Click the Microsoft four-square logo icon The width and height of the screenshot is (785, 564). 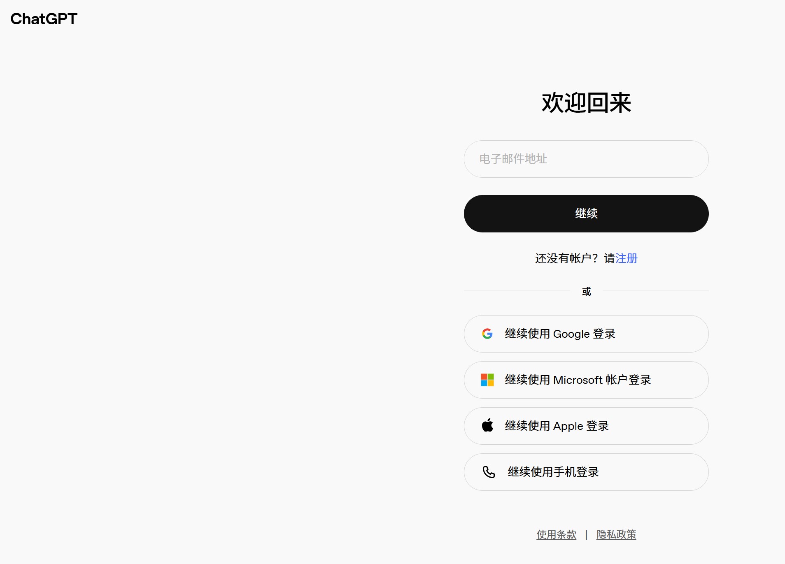(487, 380)
